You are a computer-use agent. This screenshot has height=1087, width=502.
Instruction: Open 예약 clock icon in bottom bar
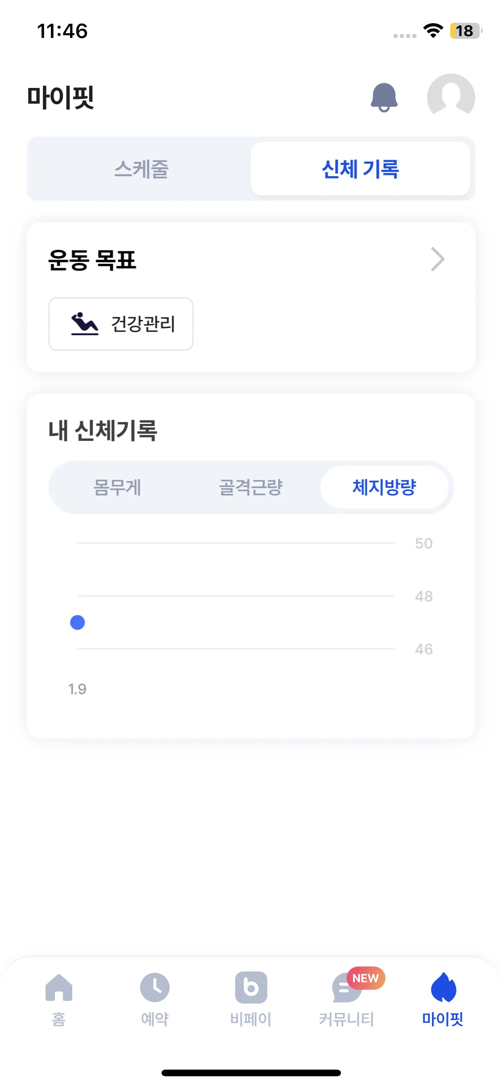pos(154,988)
